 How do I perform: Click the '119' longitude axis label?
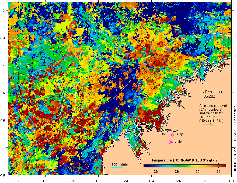pyautogui.click(x=19, y=181)
